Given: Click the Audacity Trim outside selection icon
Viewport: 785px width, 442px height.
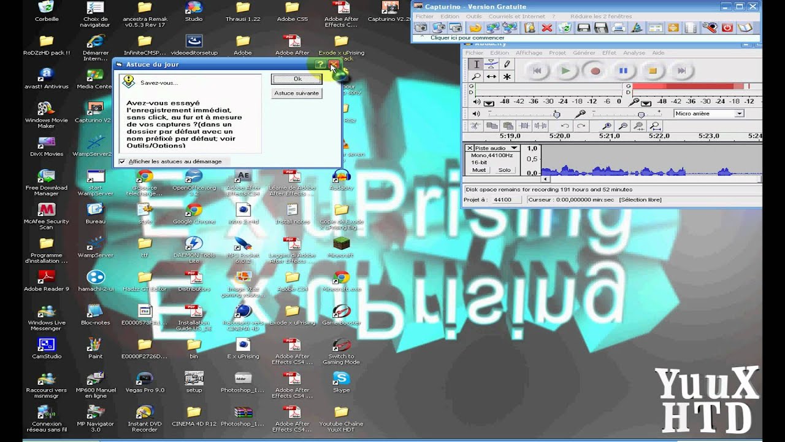Looking at the screenshot, I should coord(524,126).
